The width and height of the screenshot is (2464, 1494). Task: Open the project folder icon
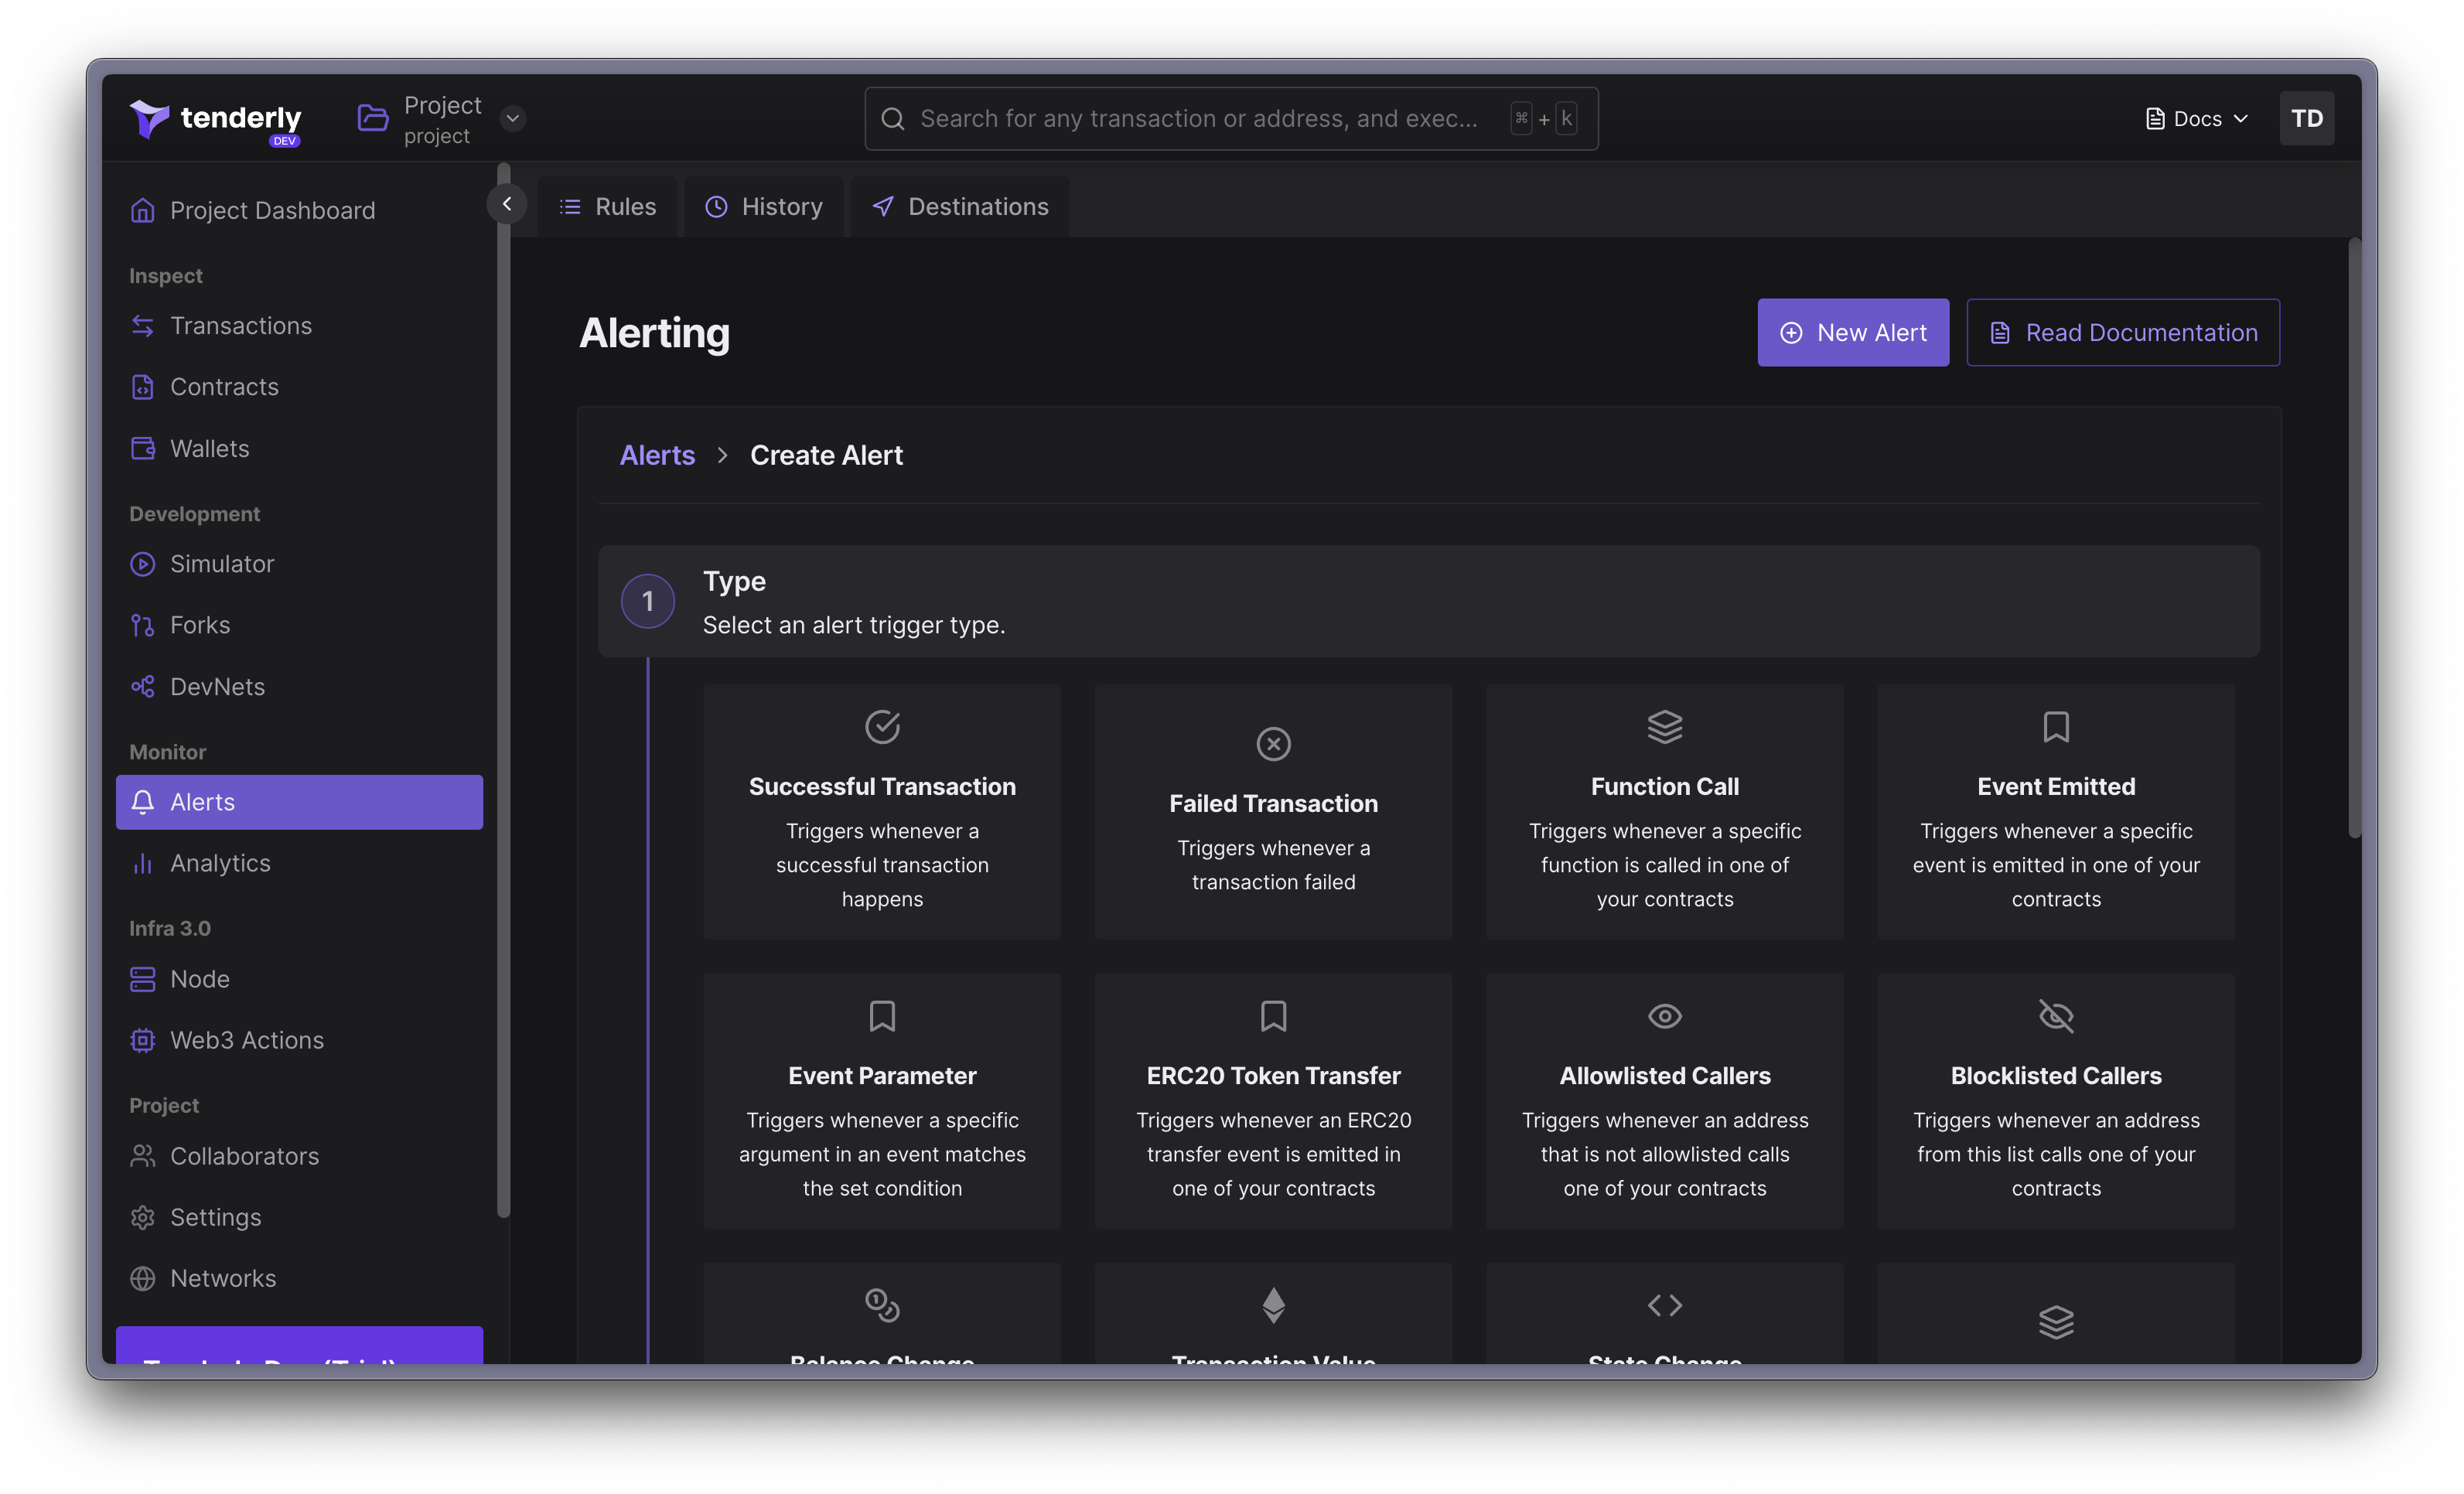(x=373, y=118)
